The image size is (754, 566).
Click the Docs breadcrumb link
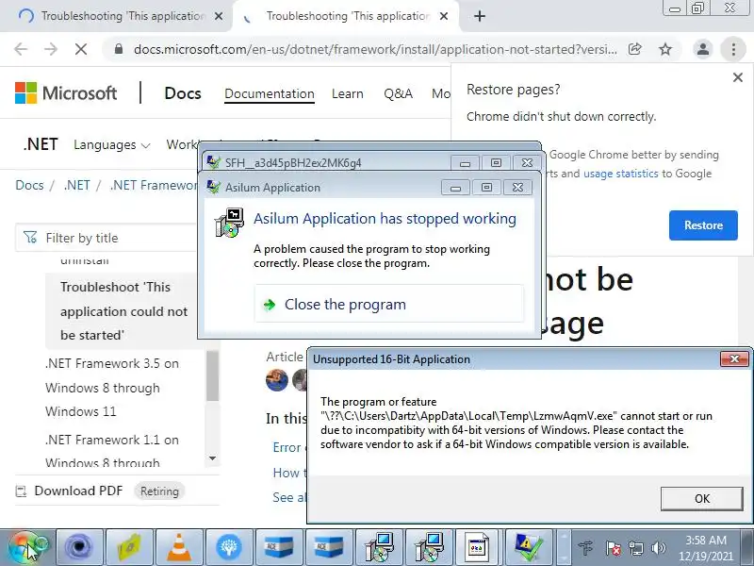click(29, 185)
